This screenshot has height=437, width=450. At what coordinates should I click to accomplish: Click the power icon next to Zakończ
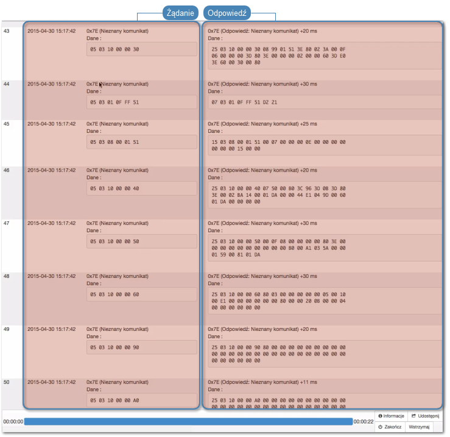tap(380, 427)
